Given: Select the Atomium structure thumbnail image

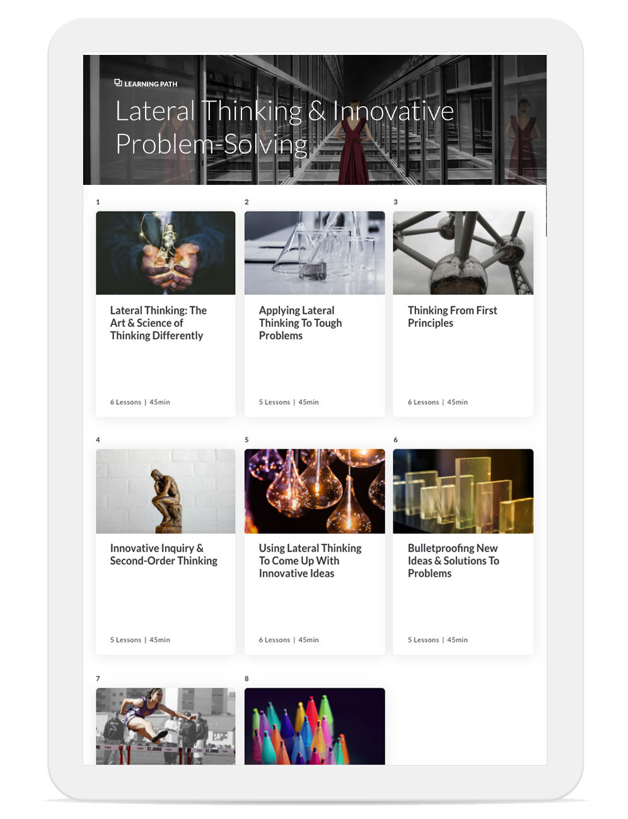Looking at the screenshot, I should point(463,252).
